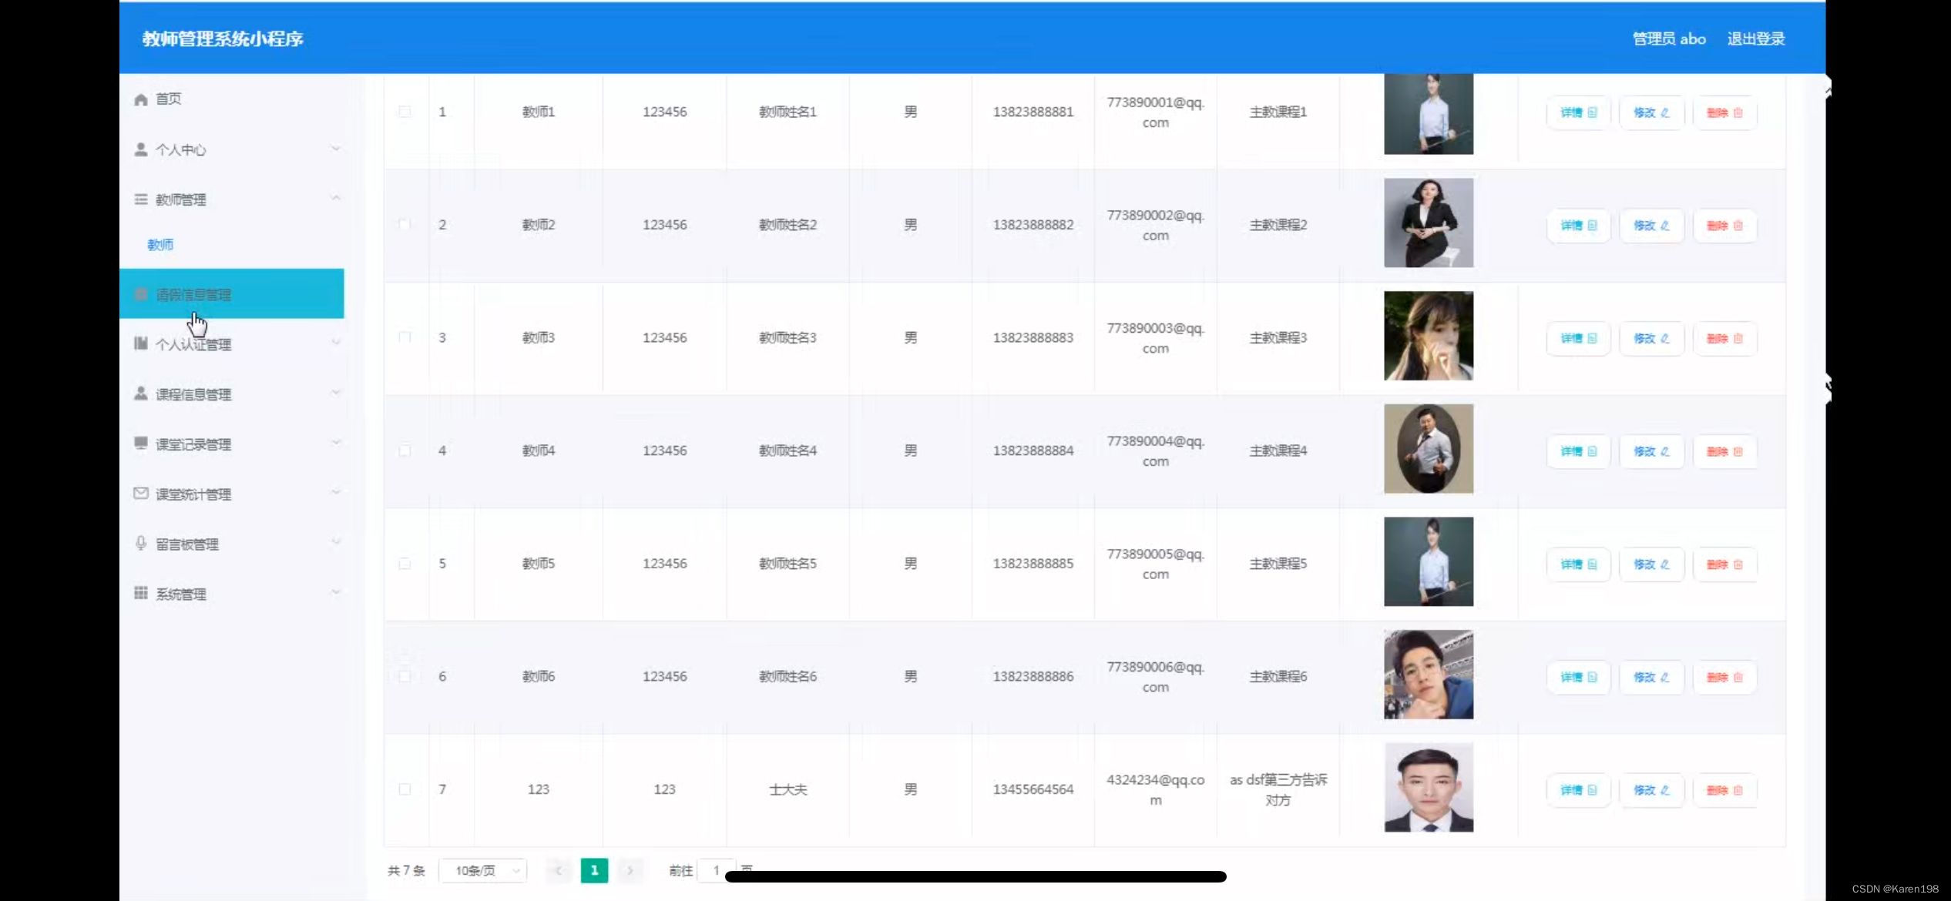Click email 773890002@qq.com cell

pyautogui.click(x=1155, y=225)
